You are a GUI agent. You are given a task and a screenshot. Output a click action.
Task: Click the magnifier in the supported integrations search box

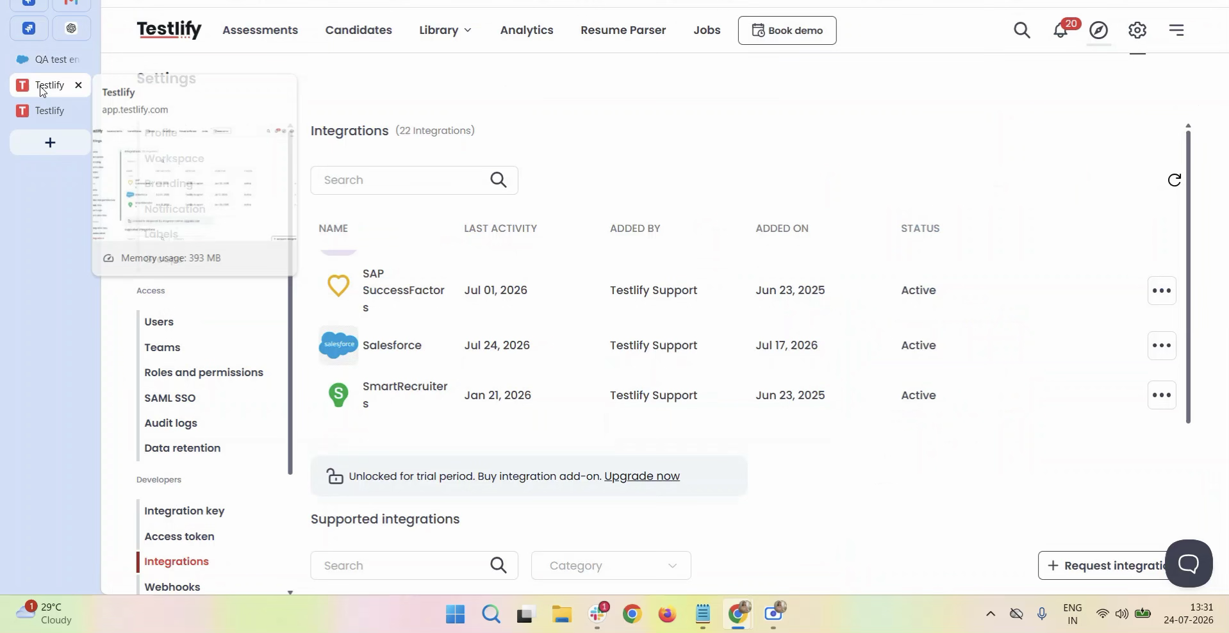coord(499,565)
